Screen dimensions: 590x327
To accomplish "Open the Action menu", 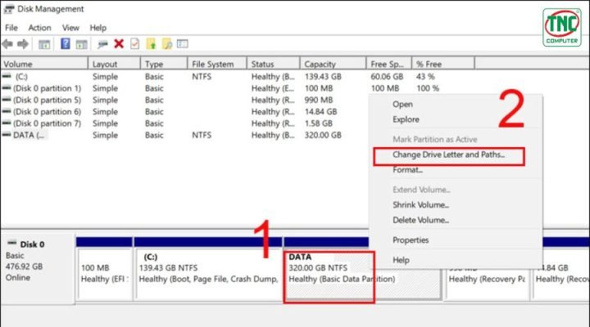I will click(x=39, y=27).
